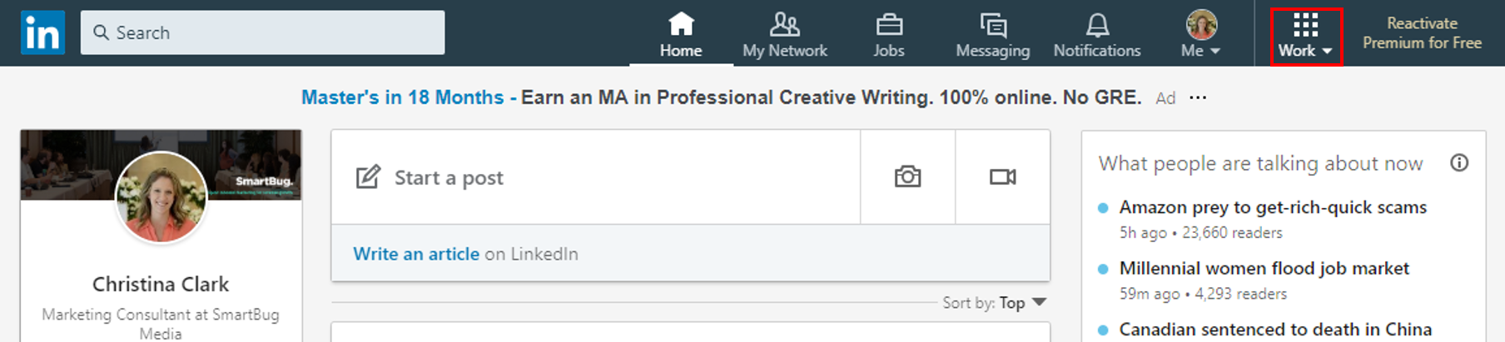Screen dimensions: 1505x342
Task: Add a video with the video camera icon
Action: (1003, 176)
